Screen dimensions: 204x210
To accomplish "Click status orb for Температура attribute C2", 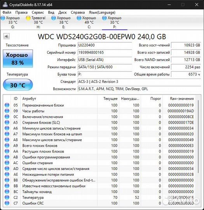I will click(x=7, y=198).
